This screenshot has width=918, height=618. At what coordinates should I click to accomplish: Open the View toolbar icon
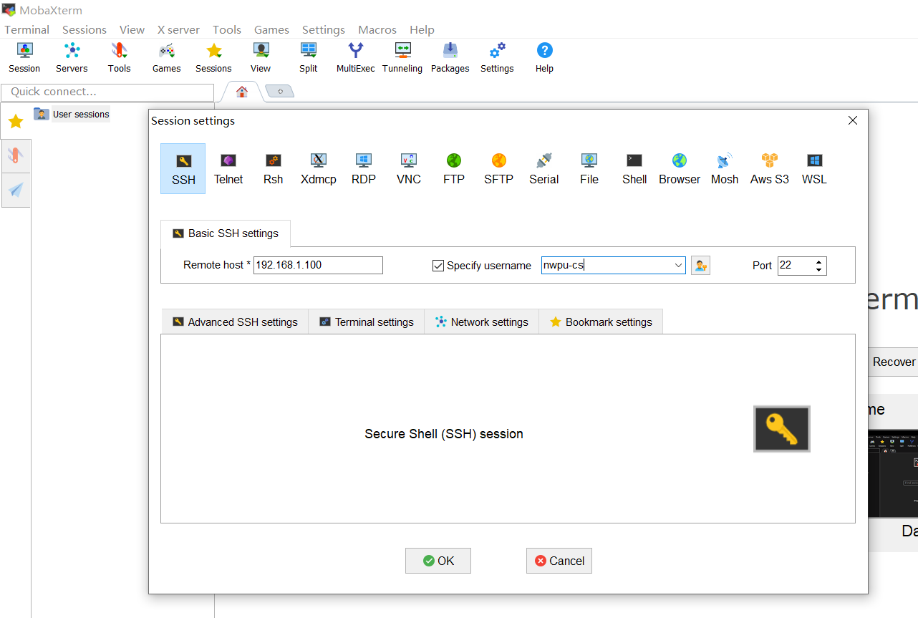coord(261,58)
